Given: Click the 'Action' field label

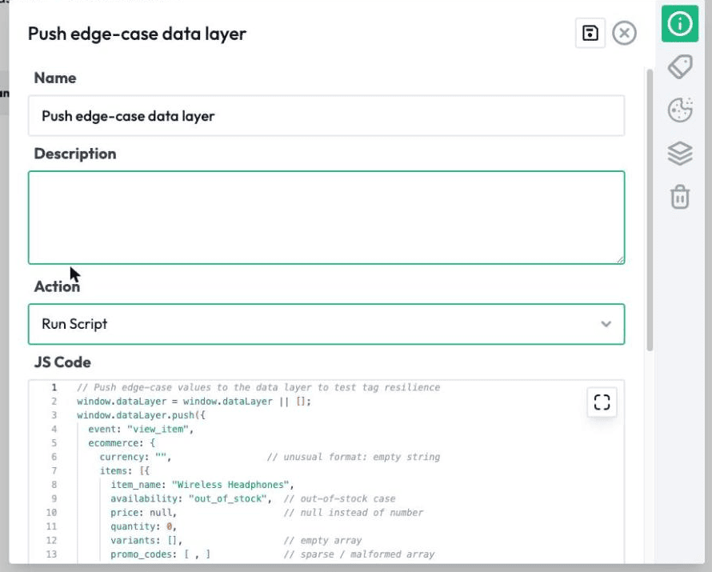Looking at the screenshot, I should [x=57, y=286].
